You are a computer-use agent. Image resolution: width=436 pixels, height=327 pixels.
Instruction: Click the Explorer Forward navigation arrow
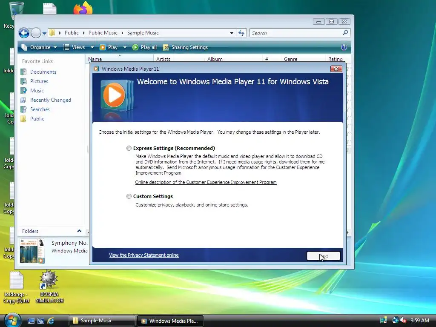[36, 33]
